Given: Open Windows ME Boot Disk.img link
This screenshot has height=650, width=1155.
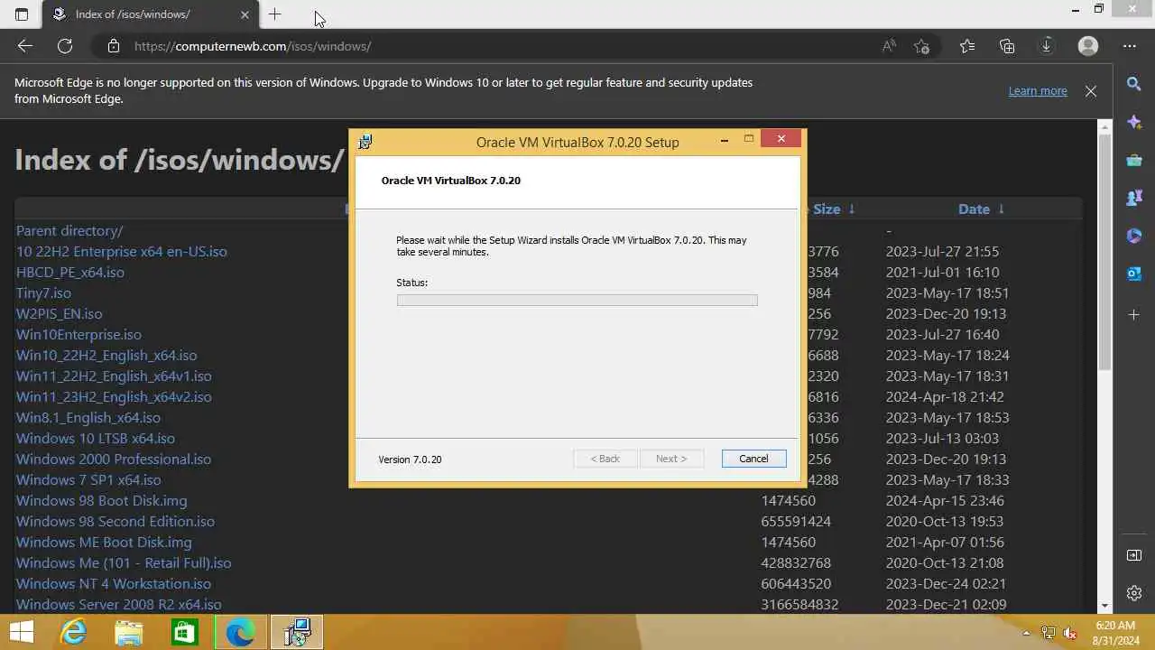Looking at the screenshot, I should coord(104,542).
